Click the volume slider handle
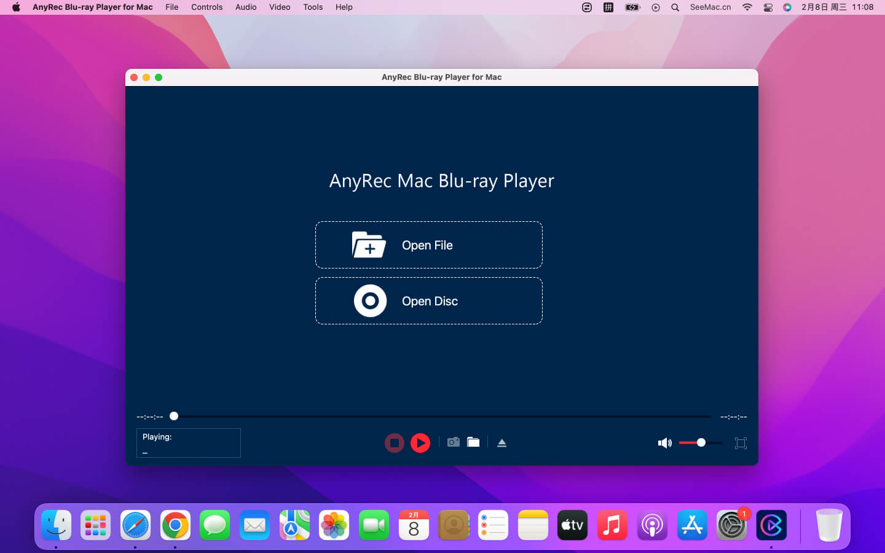Screen dimensions: 885x553 (701, 442)
